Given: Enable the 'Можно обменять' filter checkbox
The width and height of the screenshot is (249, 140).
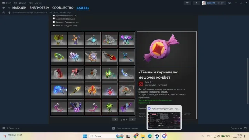Looking at the screenshot, I should tap(54, 16).
